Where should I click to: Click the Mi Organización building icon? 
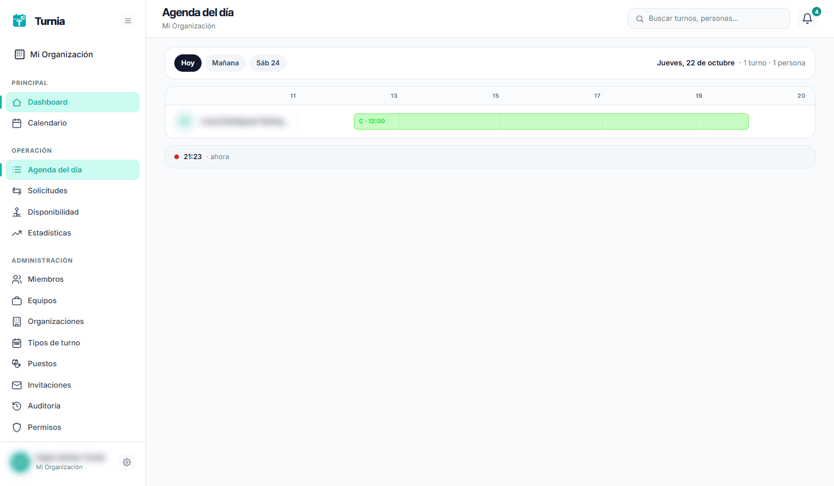coord(19,54)
